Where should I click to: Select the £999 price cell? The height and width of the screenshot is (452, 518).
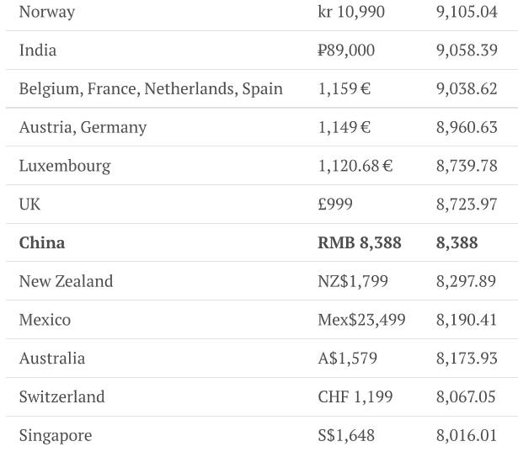[x=335, y=205]
